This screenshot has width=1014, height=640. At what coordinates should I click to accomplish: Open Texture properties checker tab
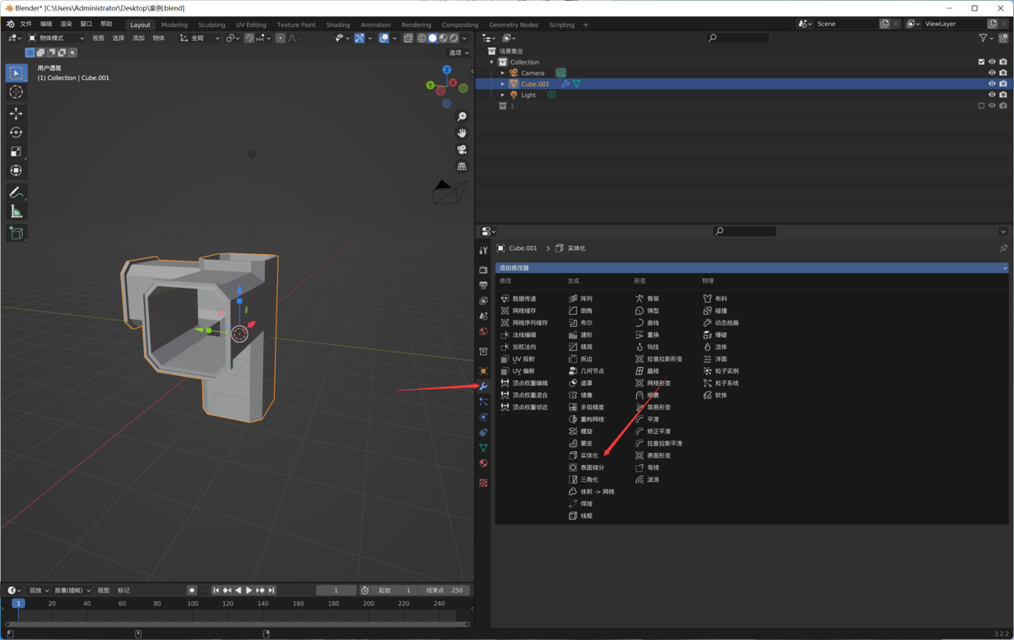[x=483, y=483]
